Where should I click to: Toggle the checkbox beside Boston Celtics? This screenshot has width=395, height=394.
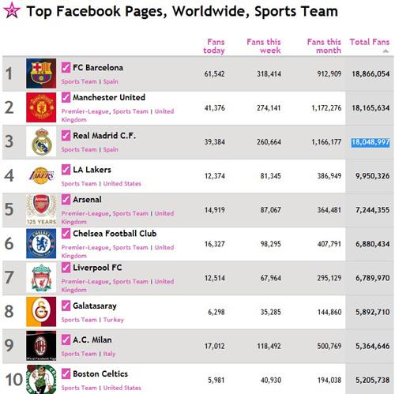(x=66, y=373)
